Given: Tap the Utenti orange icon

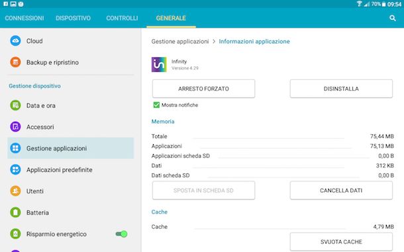Looking at the screenshot, I should click(15, 191).
